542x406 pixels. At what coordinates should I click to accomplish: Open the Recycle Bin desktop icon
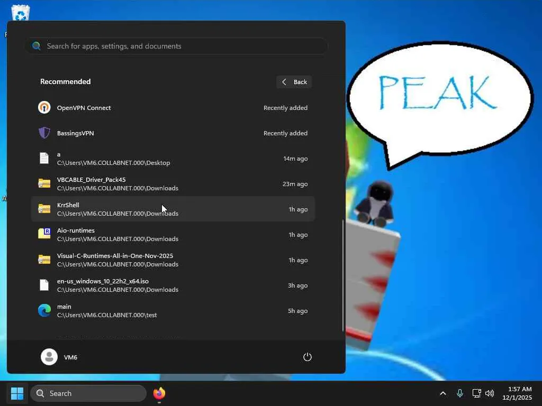coord(21,13)
